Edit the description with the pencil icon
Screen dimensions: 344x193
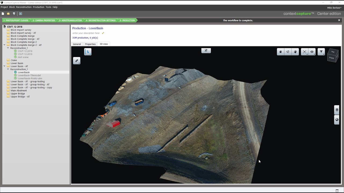click(103, 33)
